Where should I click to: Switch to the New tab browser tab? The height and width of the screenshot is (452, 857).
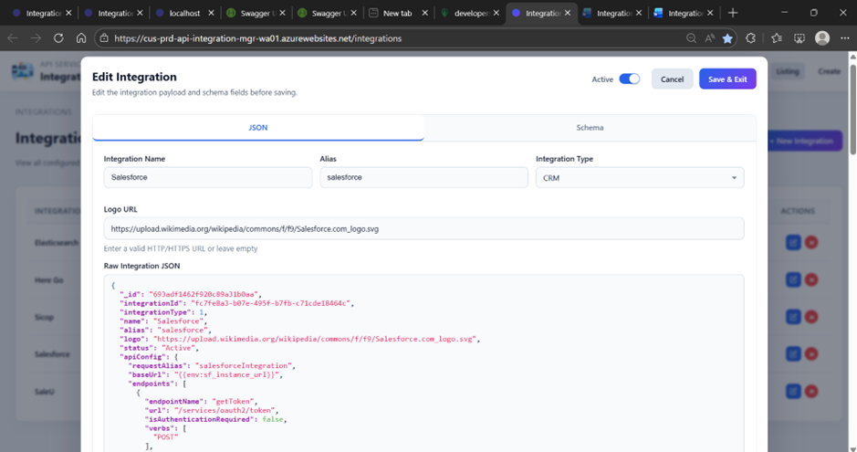pos(397,13)
